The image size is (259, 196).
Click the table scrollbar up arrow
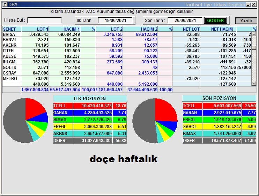254,34
